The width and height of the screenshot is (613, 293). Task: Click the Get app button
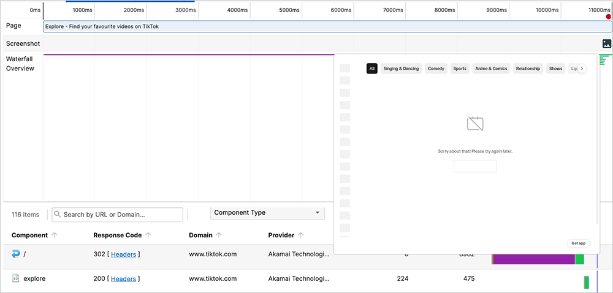click(x=578, y=243)
